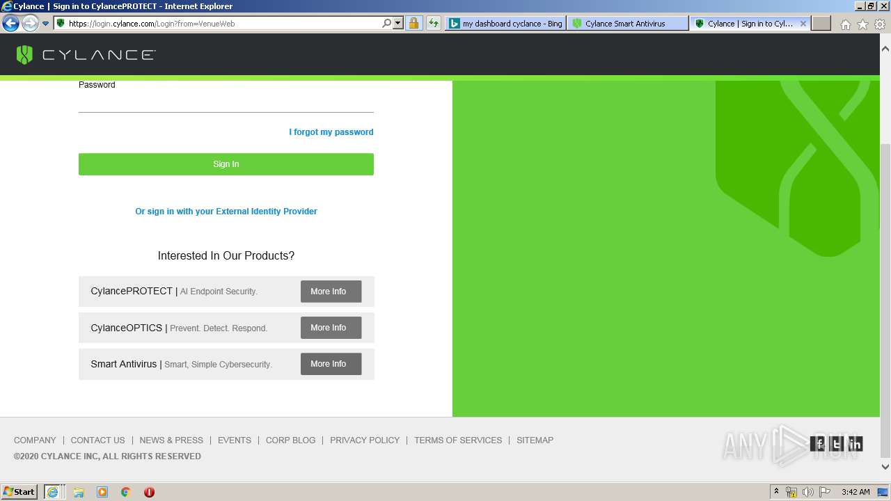Click the volume speaker tray icon

click(807, 492)
